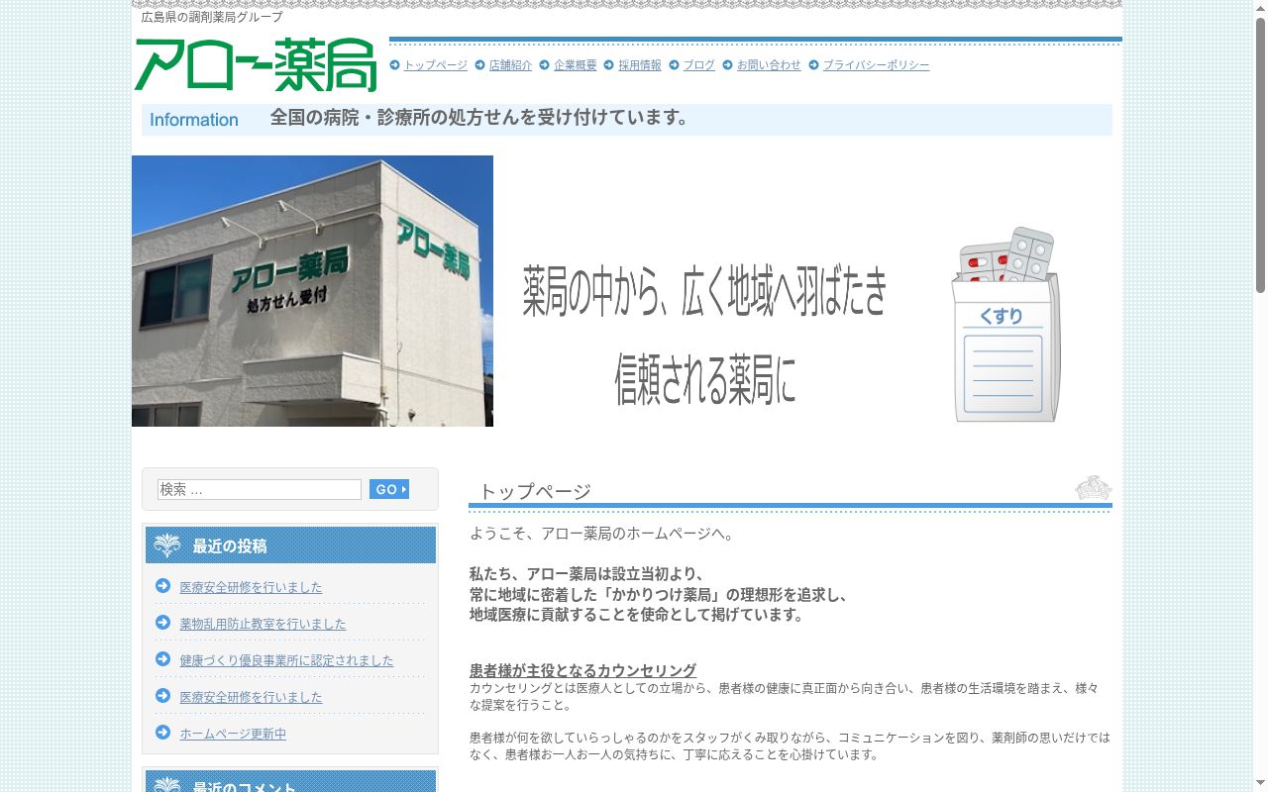Open the pharmacy building photo
Screen dimensions: 1268x792
pos(312,291)
